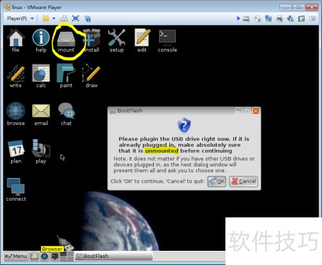Click Cancel in BootFlash dialog
Viewport: 322px width, 265px height.
(x=243, y=181)
